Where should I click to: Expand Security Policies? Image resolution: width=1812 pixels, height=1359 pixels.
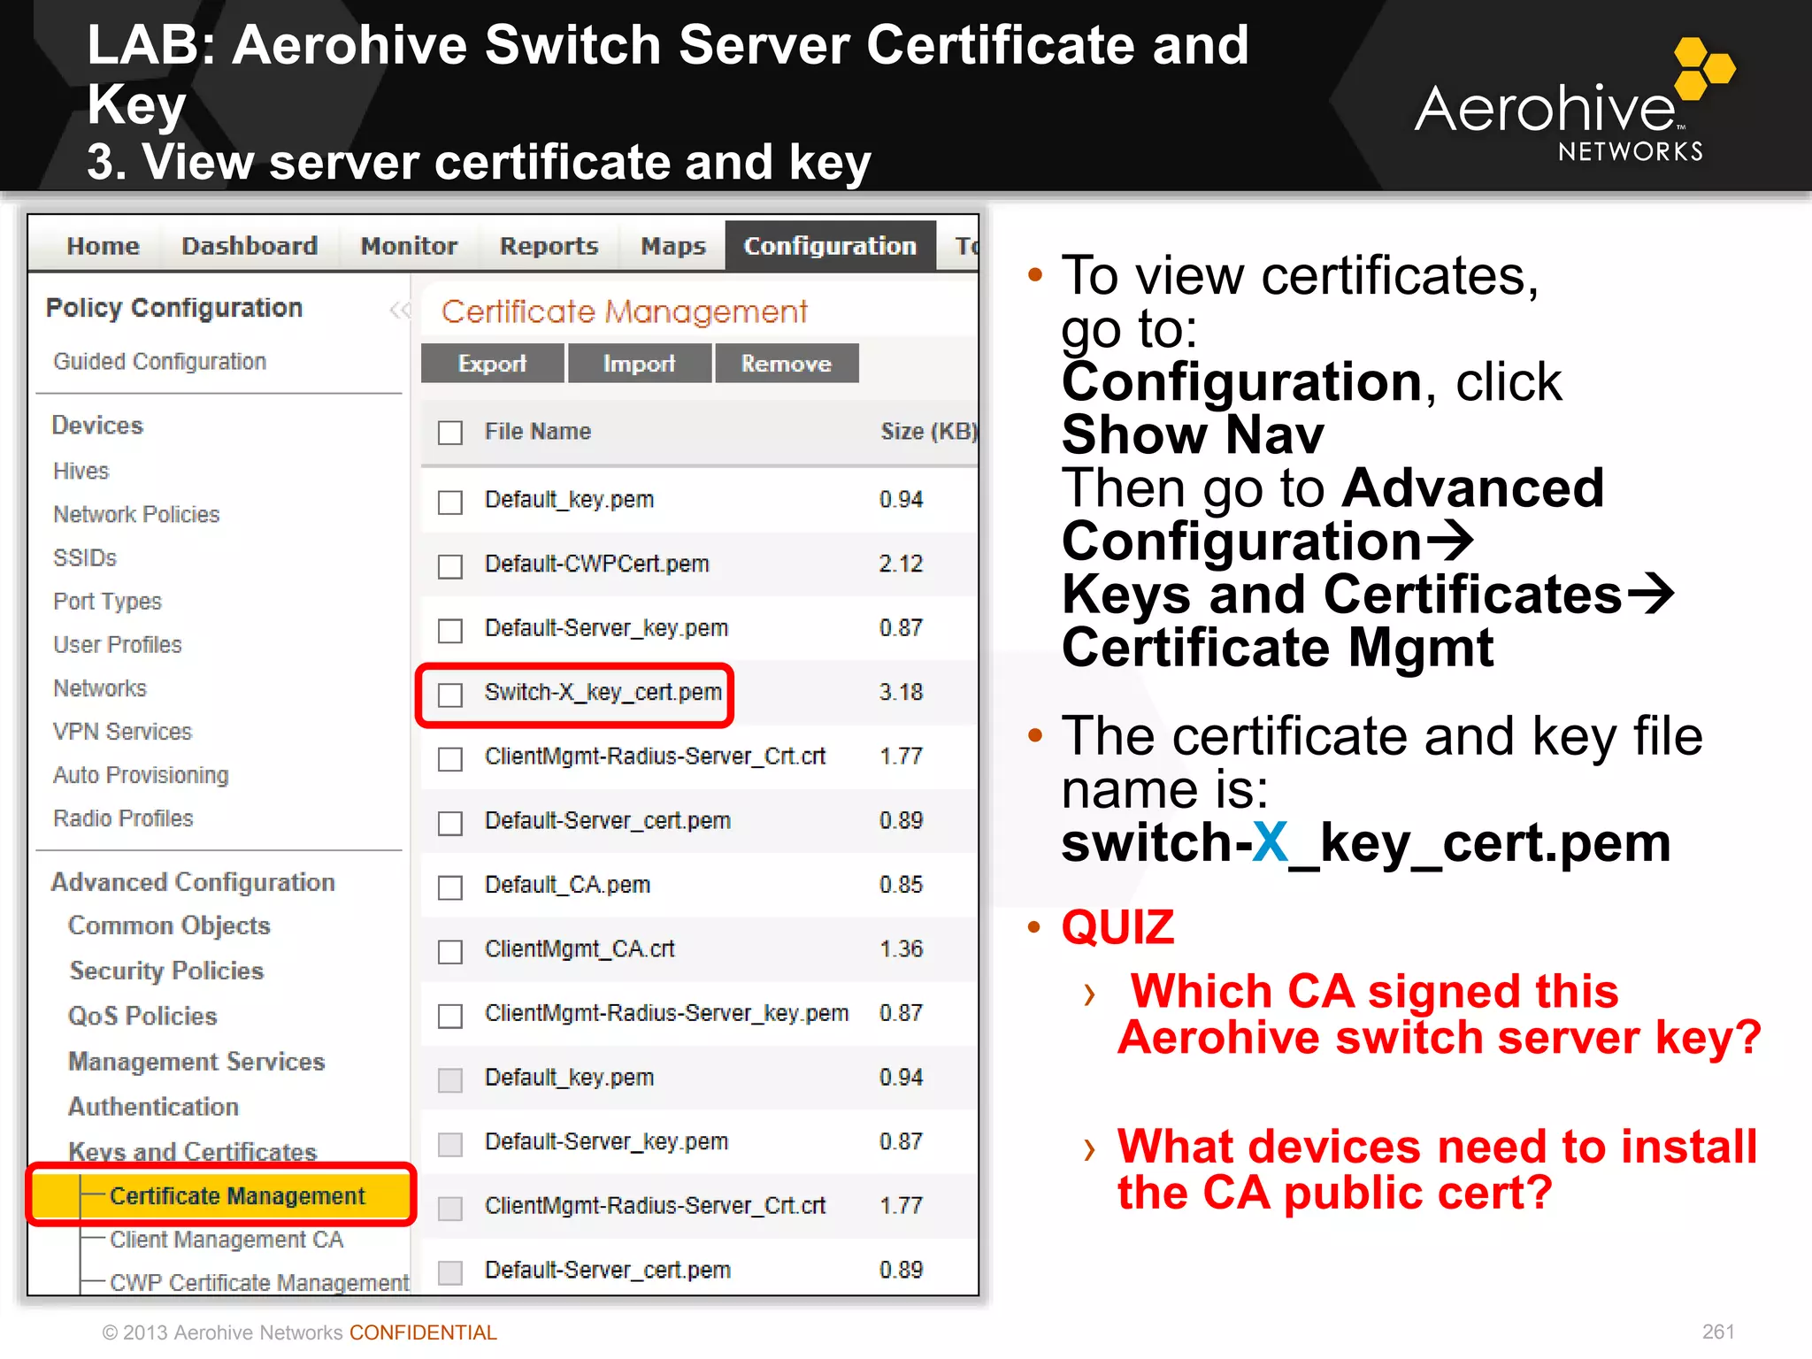[x=166, y=971]
